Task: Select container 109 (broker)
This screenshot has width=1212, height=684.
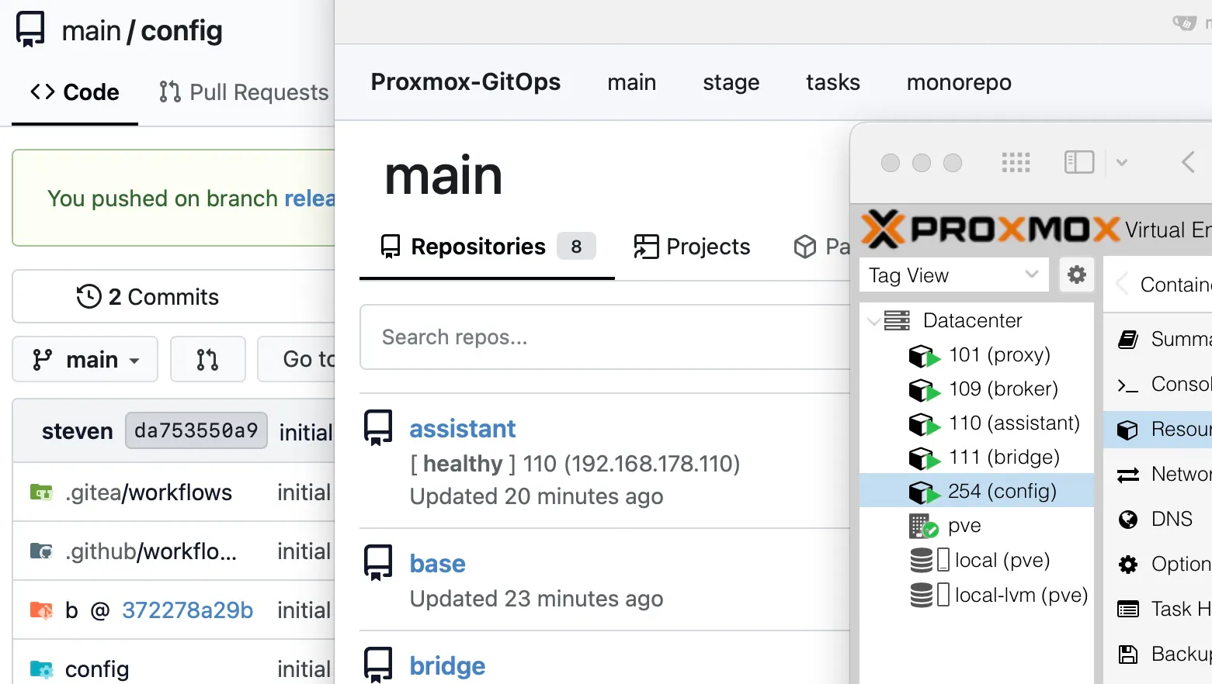Action: click(1003, 389)
